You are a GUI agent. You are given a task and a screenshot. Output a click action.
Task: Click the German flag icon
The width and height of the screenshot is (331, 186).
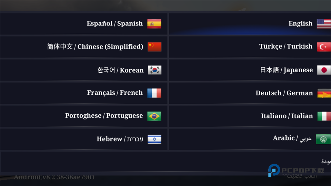[323, 93]
